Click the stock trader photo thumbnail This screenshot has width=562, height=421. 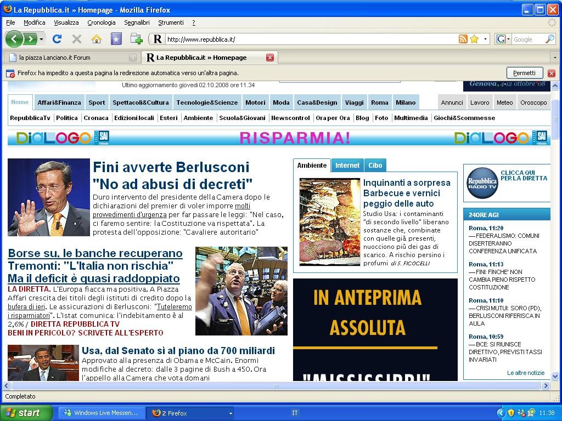[x=241, y=291]
